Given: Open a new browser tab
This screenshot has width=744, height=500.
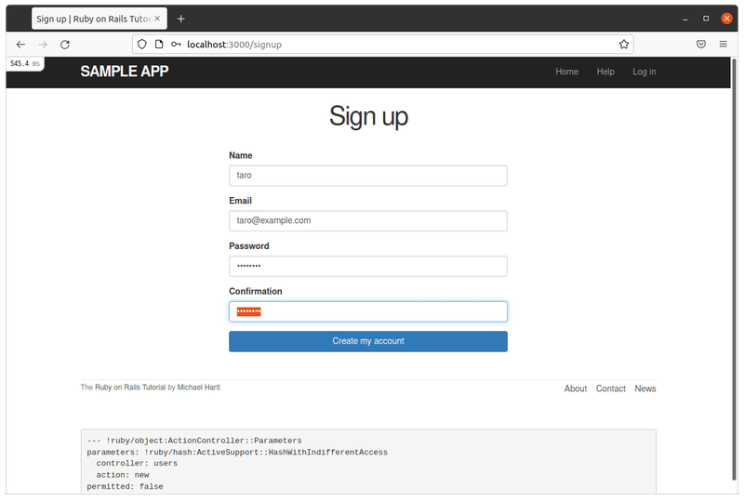Looking at the screenshot, I should tap(180, 19).
